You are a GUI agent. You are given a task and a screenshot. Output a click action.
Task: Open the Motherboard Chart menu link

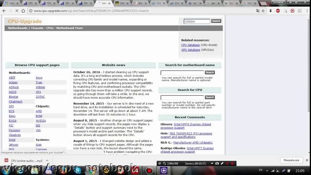(x=69, y=28)
